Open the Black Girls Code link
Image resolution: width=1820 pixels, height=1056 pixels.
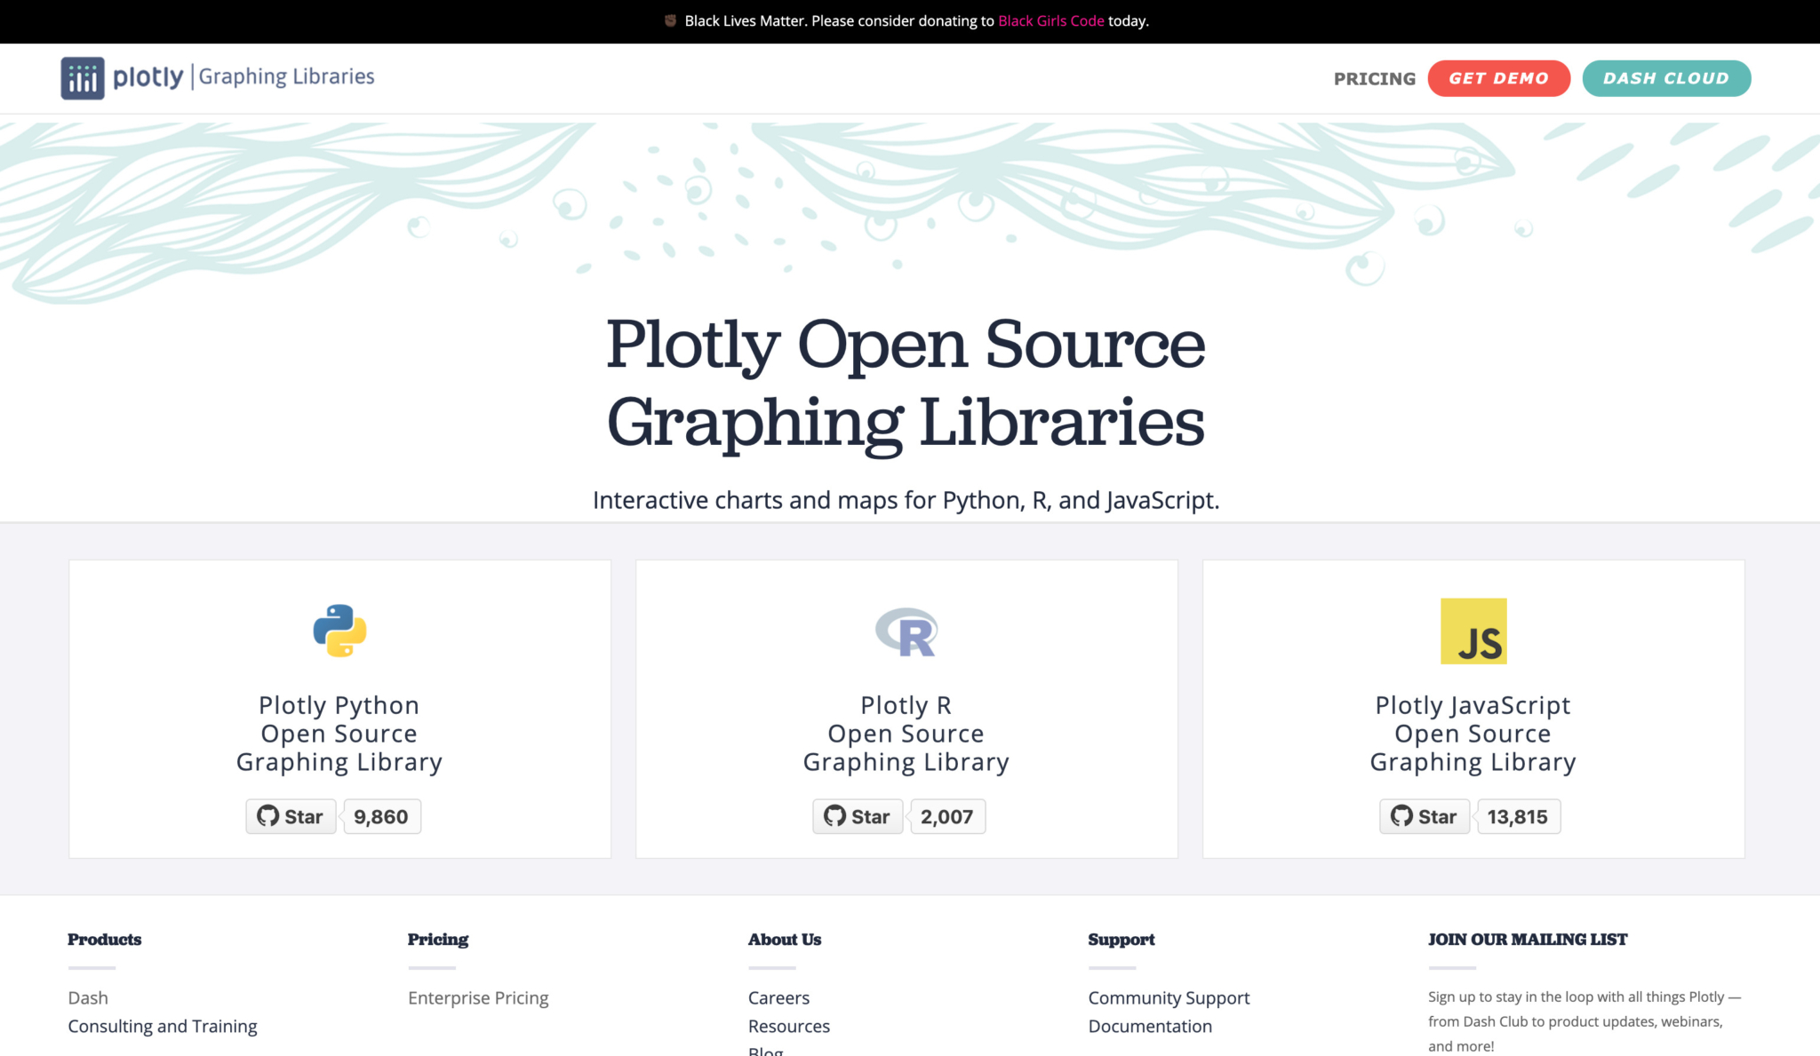point(1050,20)
